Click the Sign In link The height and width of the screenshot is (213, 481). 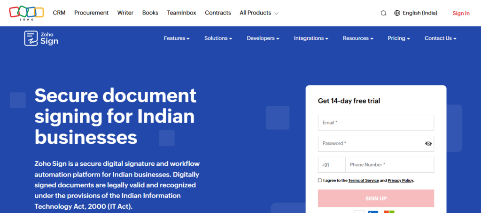click(461, 13)
